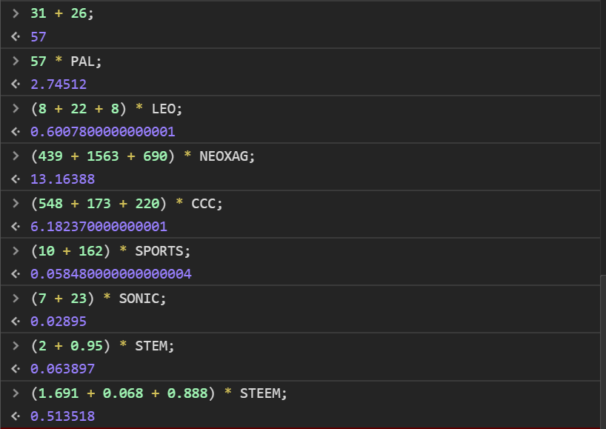Click the '(10 + 162) * SPORTS;' line
This screenshot has height=429, width=606.
click(x=110, y=251)
